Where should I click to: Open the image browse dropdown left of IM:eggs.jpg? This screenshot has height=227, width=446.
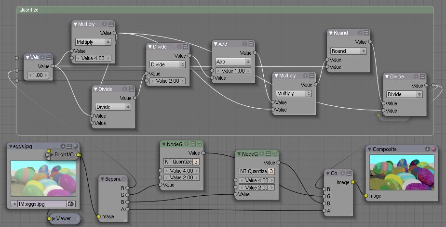pyautogui.click(x=14, y=204)
